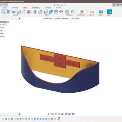Screen dimensions: 122x122
Task: Select Document Settings in the browser tree
Action: (x=3, y=25)
